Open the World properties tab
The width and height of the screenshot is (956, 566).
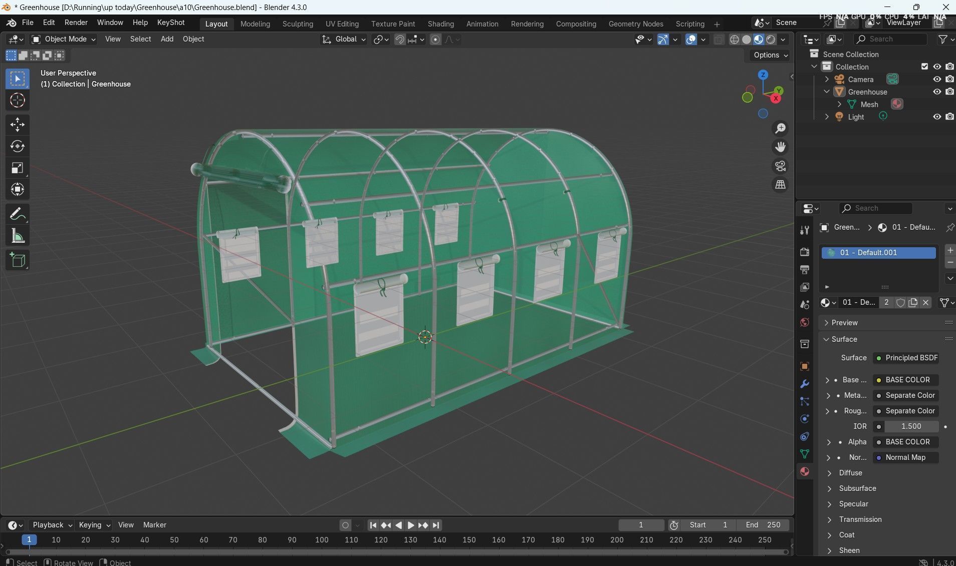pyautogui.click(x=805, y=322)
